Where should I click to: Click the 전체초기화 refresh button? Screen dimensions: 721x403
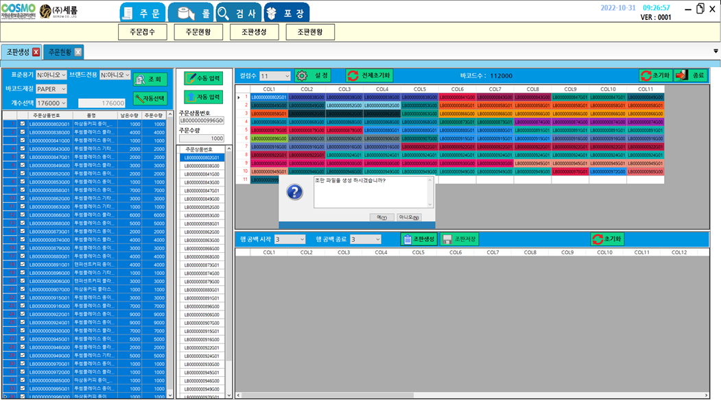tap(369, 76)
